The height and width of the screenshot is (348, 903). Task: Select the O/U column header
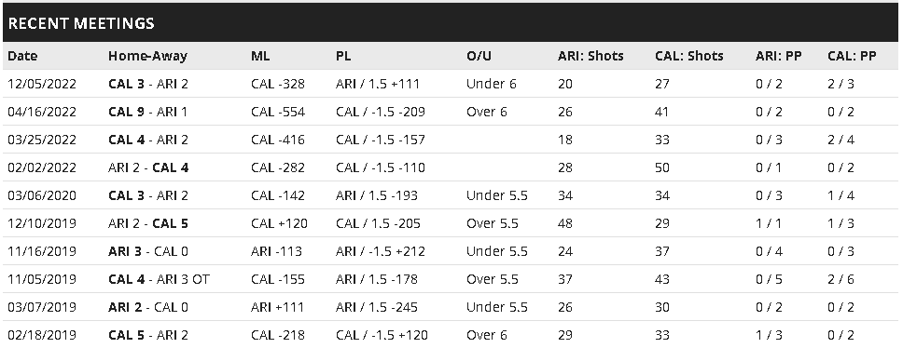479,56
